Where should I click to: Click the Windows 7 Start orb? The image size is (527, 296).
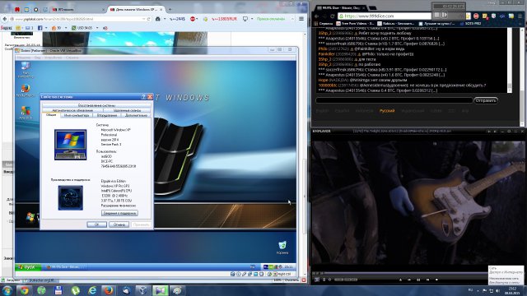[7, 290]
